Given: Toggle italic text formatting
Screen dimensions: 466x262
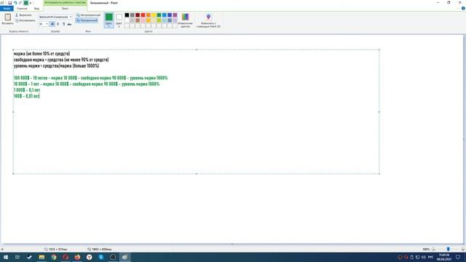Looking at the screenshot, I should click(x=58, y=24).
